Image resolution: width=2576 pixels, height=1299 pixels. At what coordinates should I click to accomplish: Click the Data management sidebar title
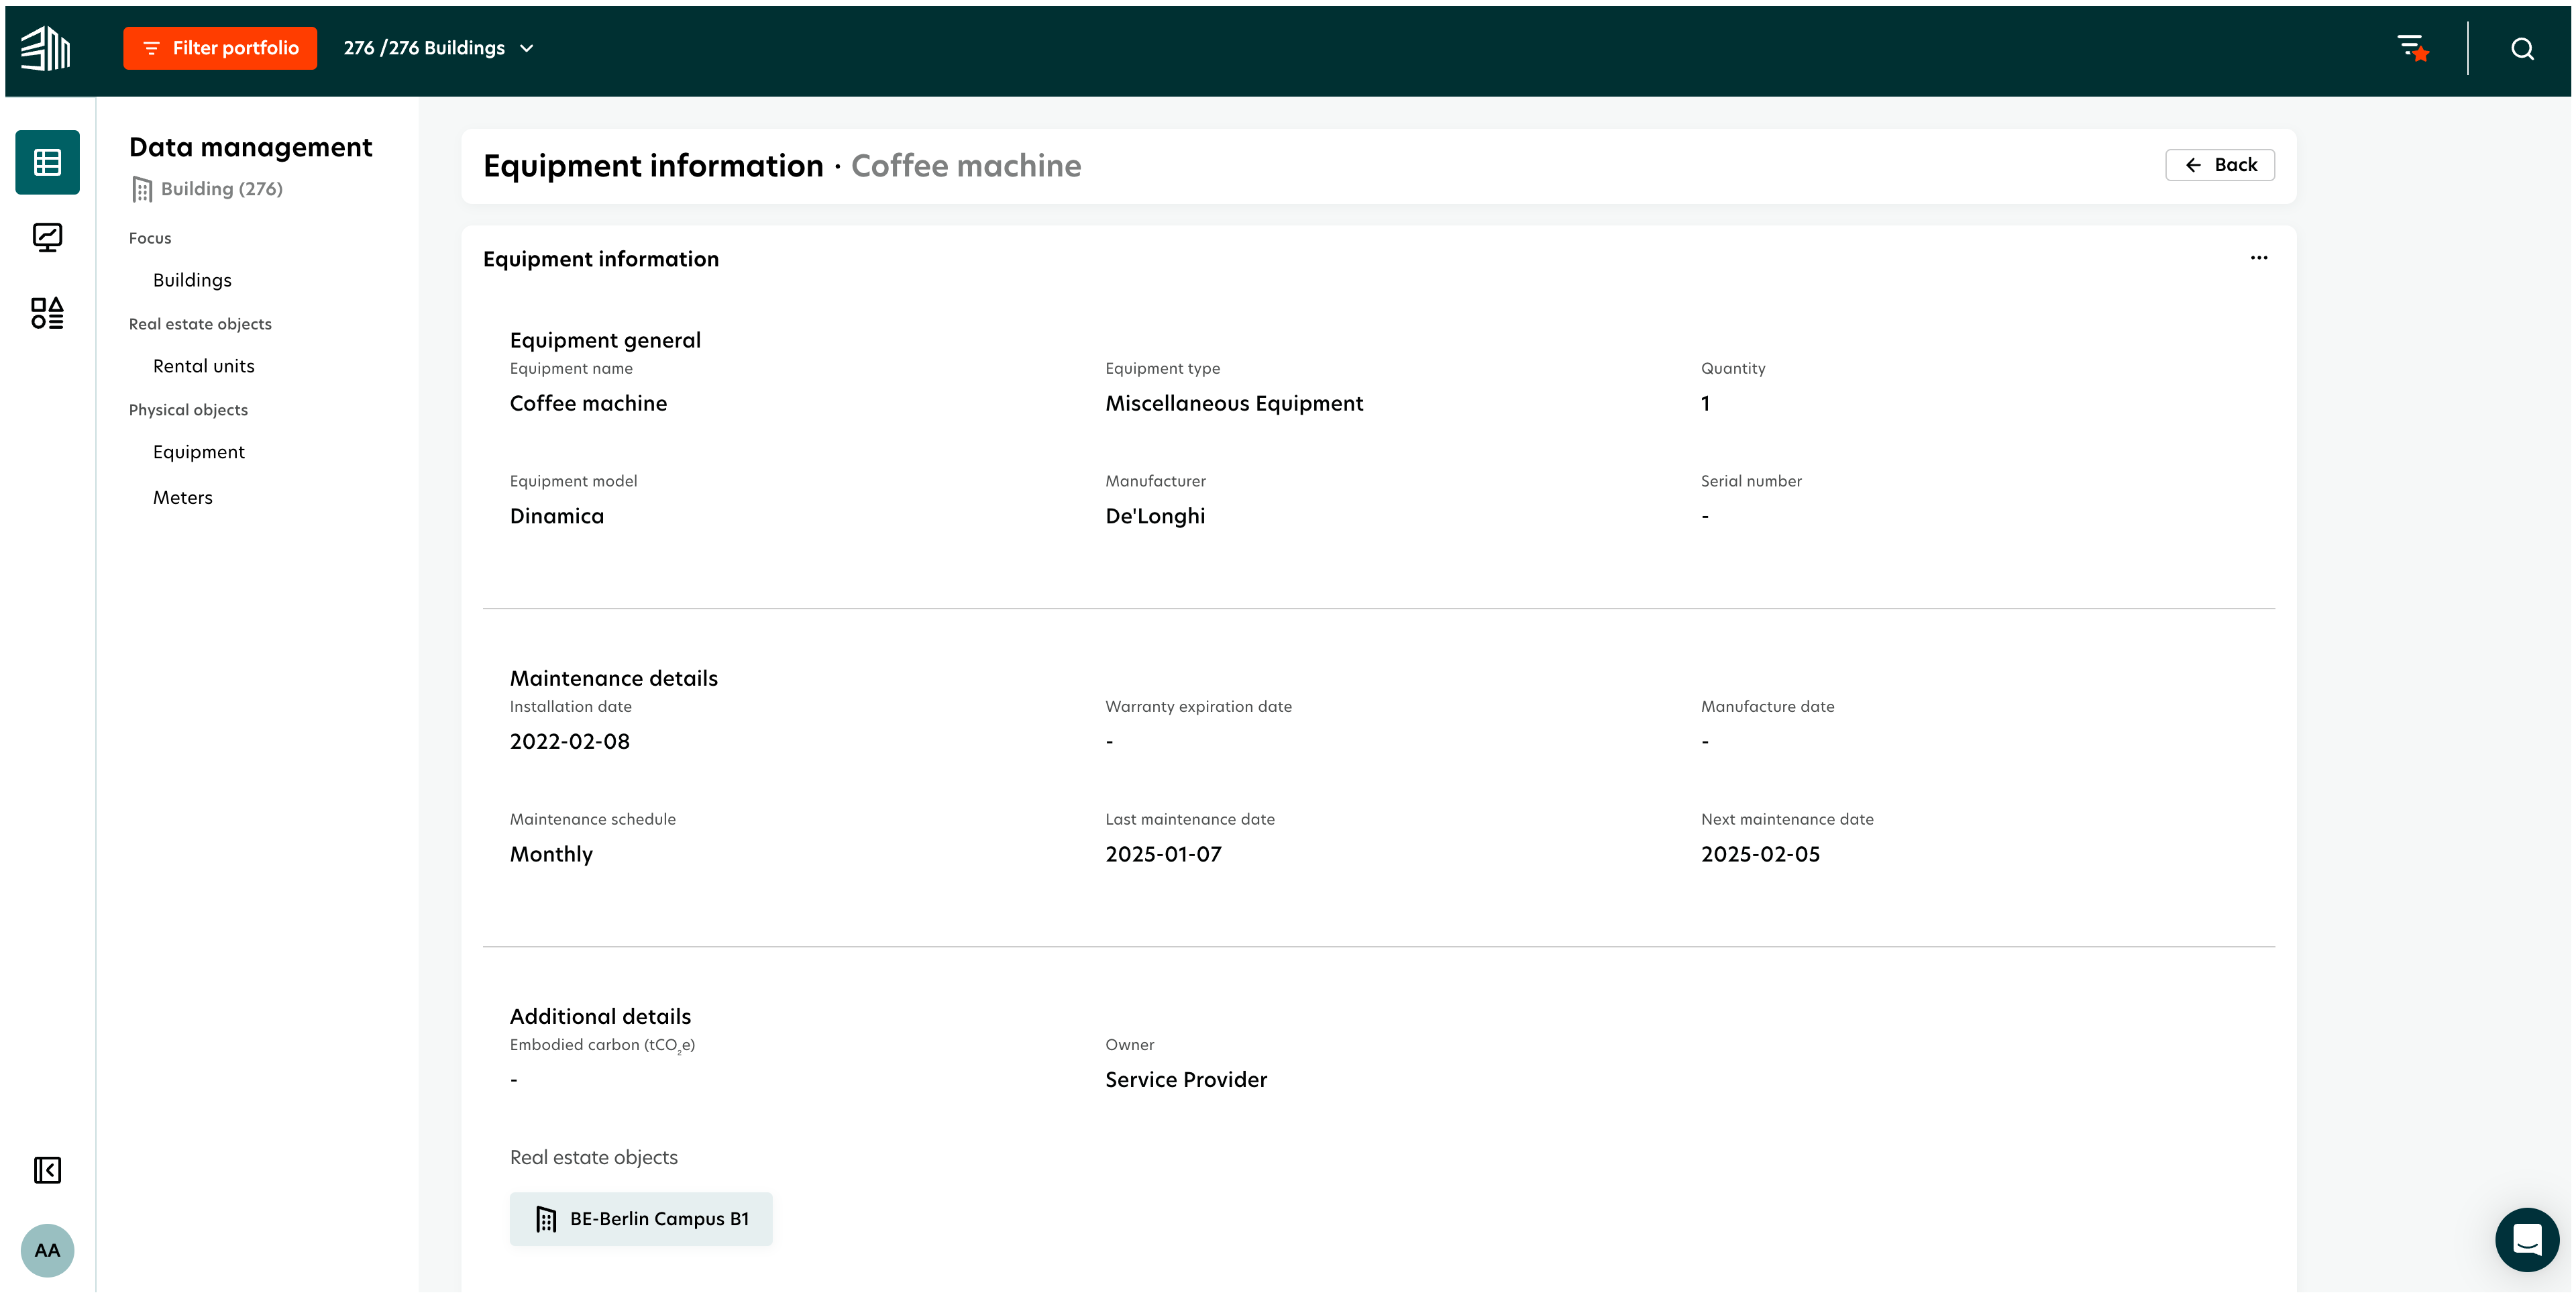pyautogui.click(x=251, y=147)
